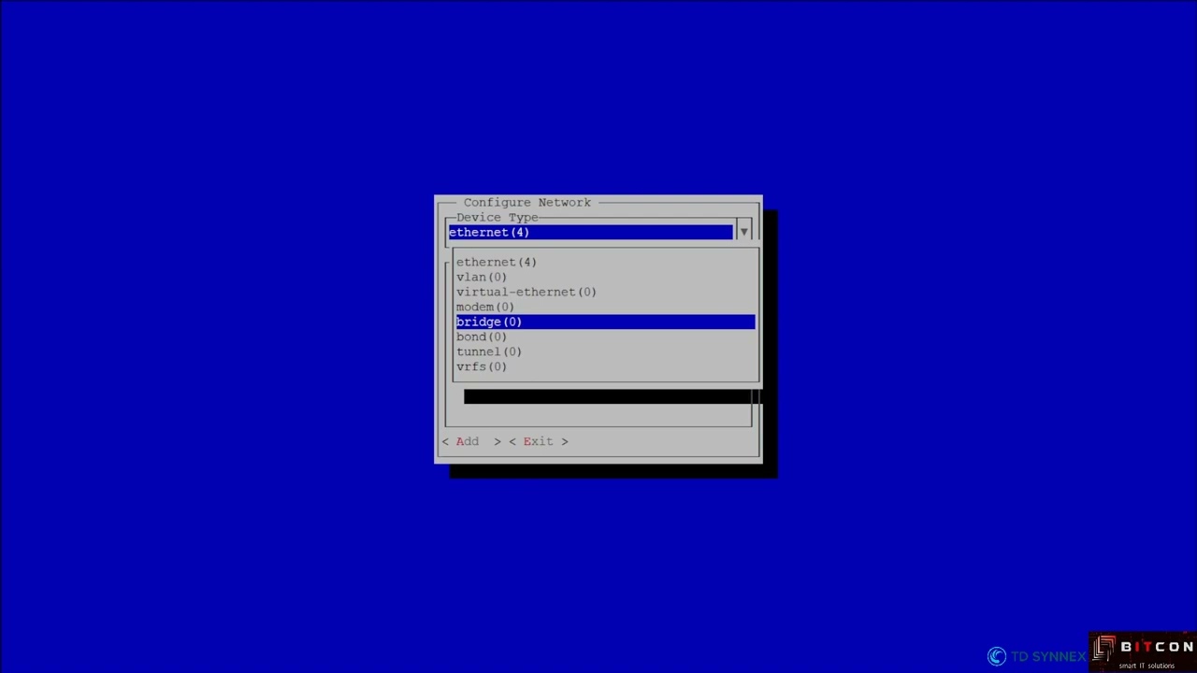Choose vlan(0) from the device list
The width and height of the screenshot is (1197, 673).
point(605,277)
